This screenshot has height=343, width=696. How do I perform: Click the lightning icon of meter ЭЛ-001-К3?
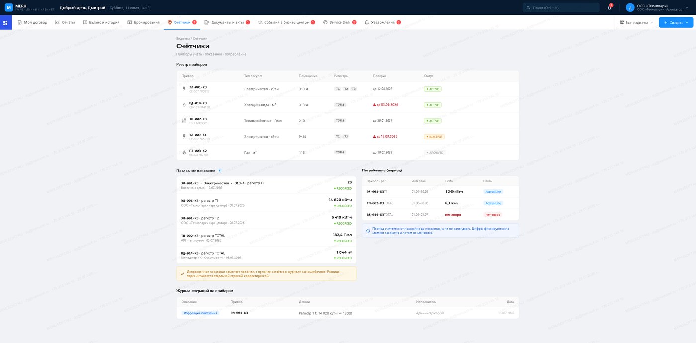click(184, 89)
